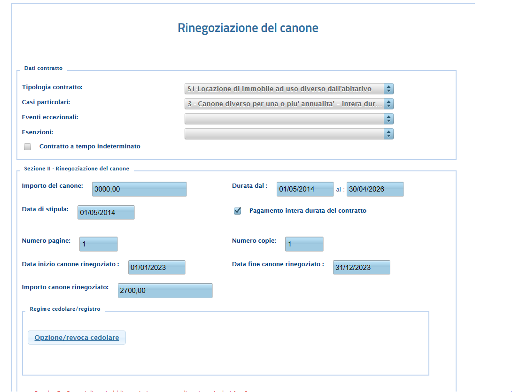Open the empty Eventi eccezionali dropdown
Screen dimensions: 512x392
click(289, 119)
